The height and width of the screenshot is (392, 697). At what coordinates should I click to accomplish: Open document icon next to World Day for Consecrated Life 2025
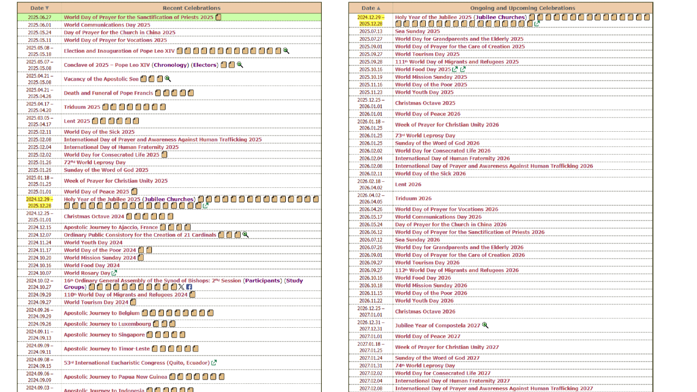(x=164, y=155)
